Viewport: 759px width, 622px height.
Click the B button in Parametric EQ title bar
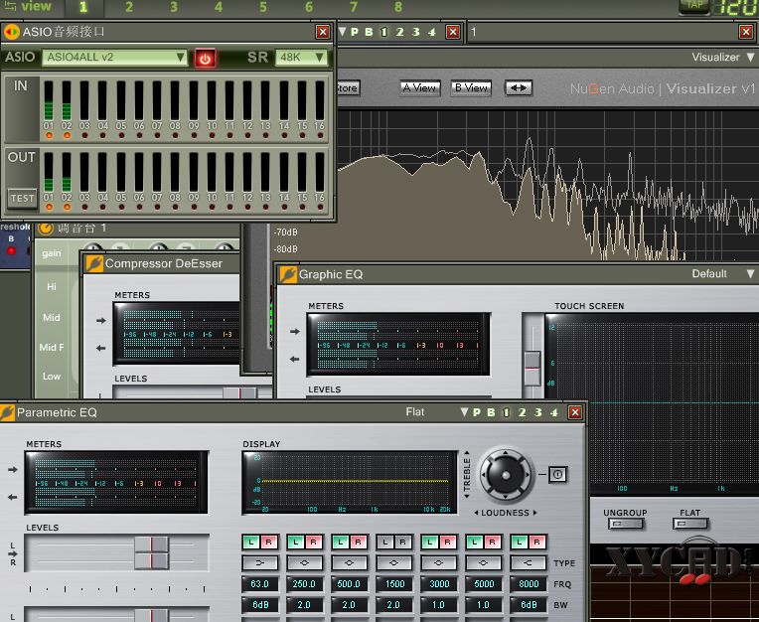pyautogui.click(x=491, y=413)
